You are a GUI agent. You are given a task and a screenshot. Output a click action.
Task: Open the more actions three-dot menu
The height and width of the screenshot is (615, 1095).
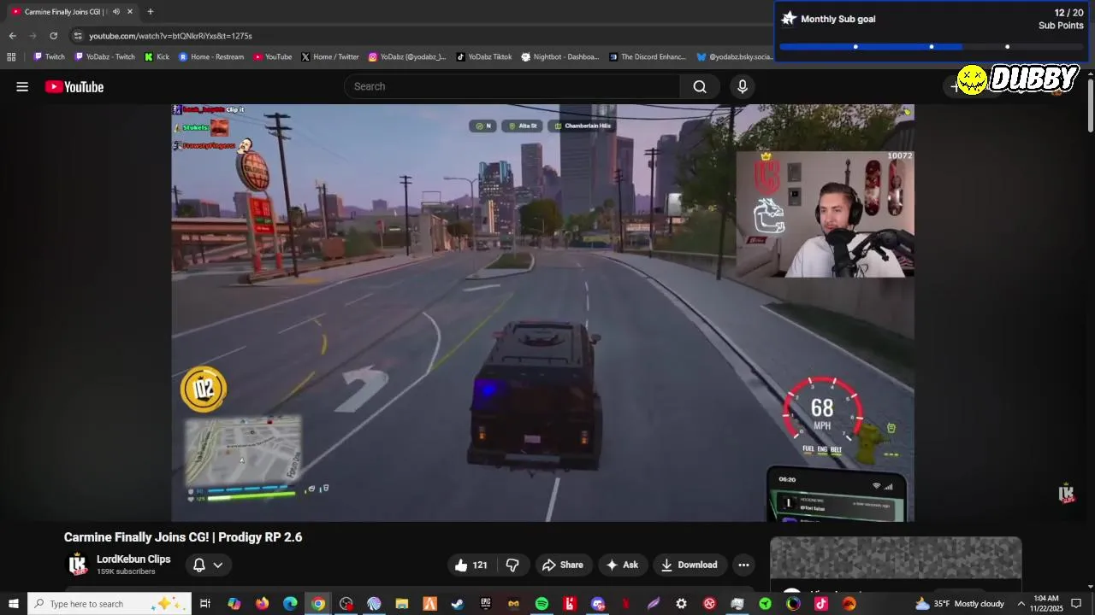(x=743, y=565)
